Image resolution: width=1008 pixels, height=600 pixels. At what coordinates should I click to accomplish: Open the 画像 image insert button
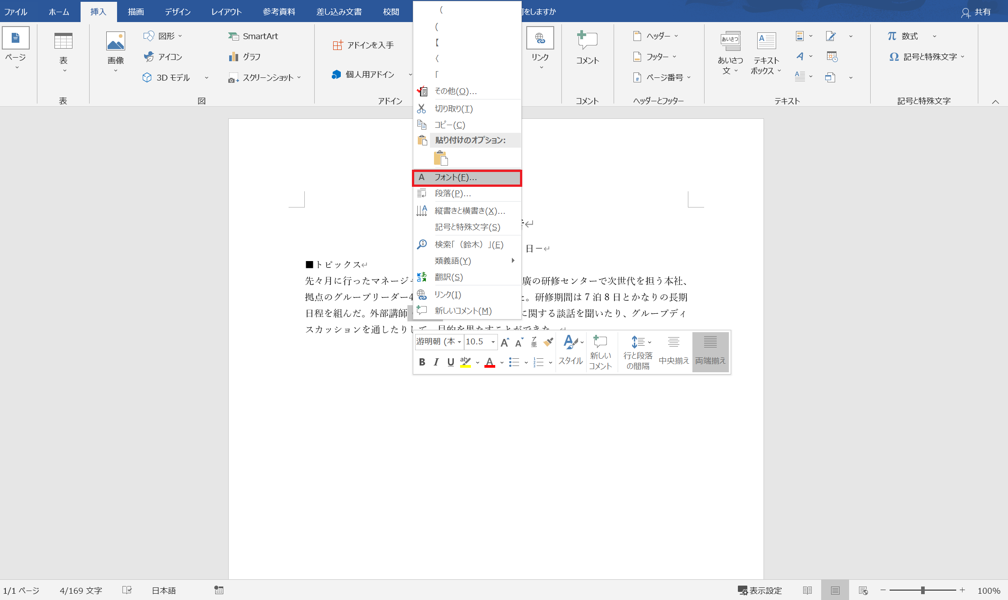pos(116,52)
